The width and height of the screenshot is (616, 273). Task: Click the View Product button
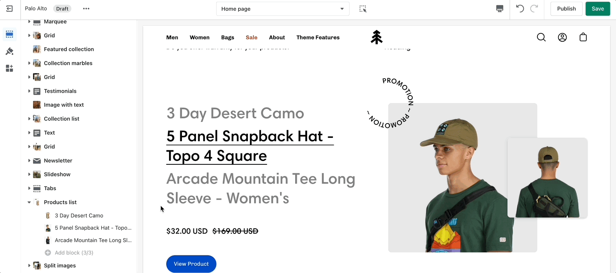pos(191,264)
